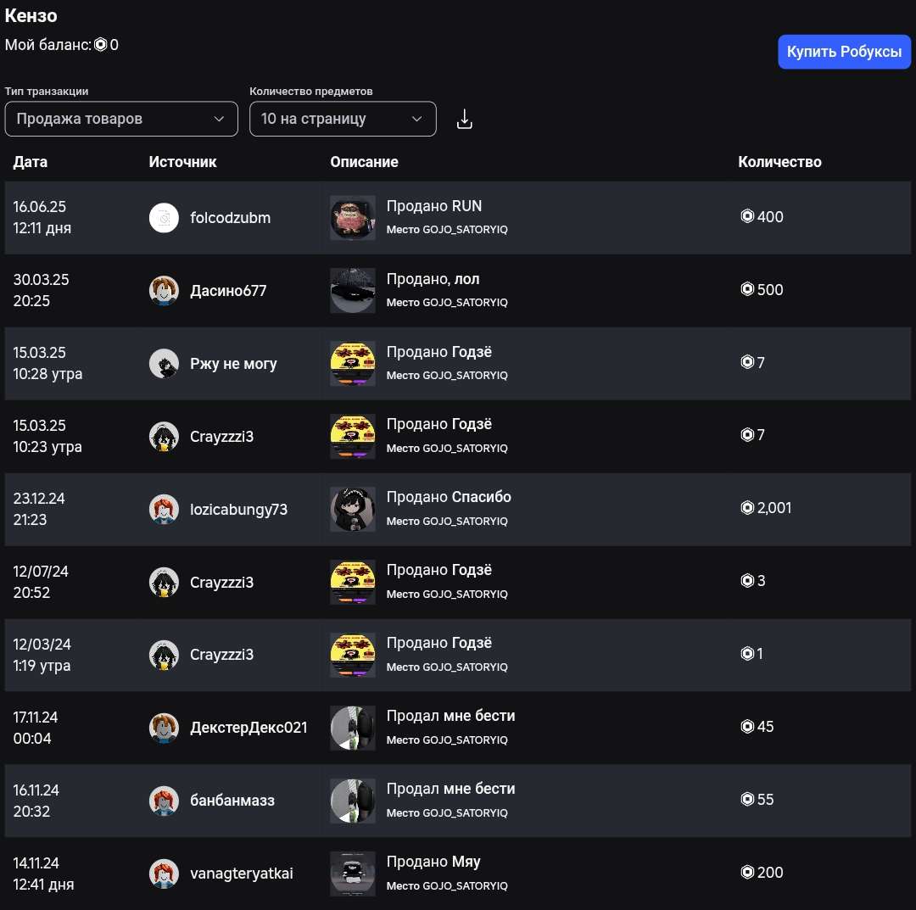Click vanagteryatkai's avatar icon
The width and height of the screenshot is (916, 910).
(x=164, y=874)
